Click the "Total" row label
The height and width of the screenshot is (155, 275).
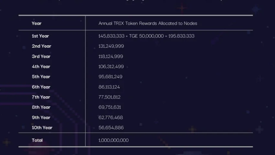(x=37, y=140)
